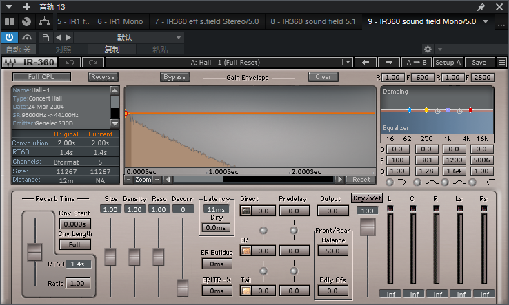Image resolution: width=509 pixels, height=305 pixels.
Task: Toggle the Reverse button
Action: (x=103, y=77)
